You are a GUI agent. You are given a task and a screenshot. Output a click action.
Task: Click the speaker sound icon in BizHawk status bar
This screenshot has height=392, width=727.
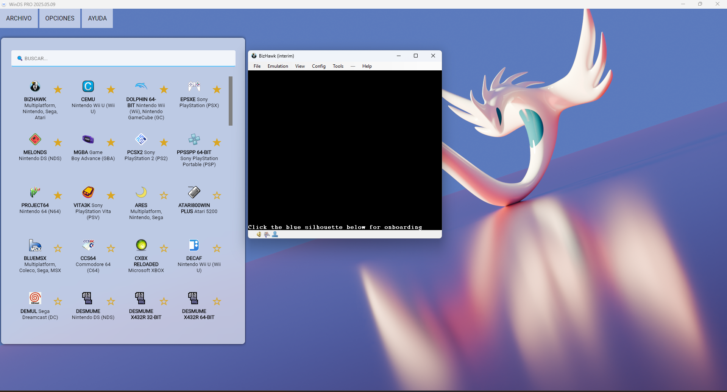pyautogui.click(x=259, y=235)
